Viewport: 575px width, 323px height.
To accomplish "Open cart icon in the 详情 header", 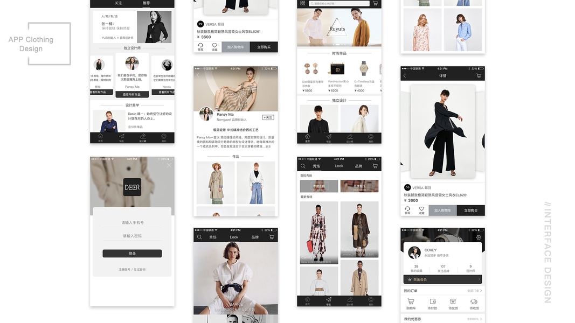I will 479,76.
